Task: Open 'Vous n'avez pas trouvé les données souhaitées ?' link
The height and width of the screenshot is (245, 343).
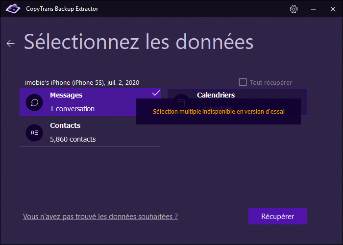Action: 100,217
